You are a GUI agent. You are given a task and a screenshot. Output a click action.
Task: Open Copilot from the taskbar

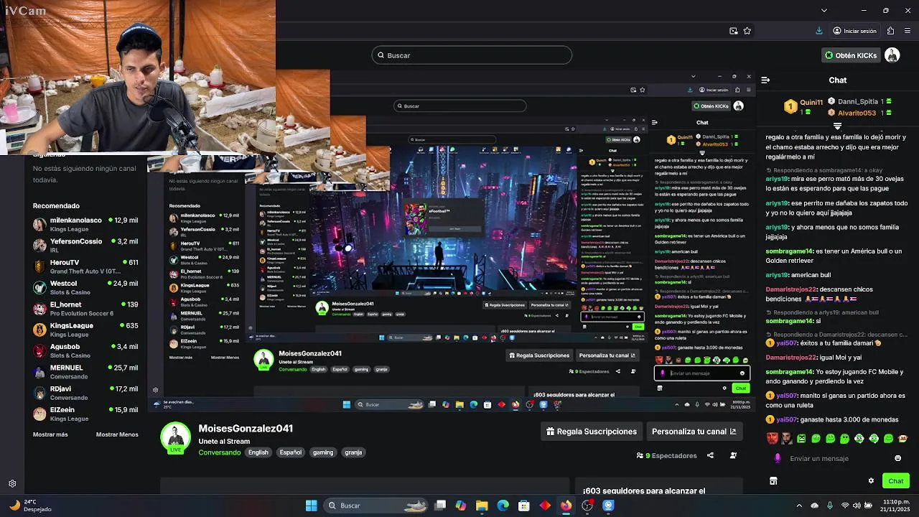point(460,506)
